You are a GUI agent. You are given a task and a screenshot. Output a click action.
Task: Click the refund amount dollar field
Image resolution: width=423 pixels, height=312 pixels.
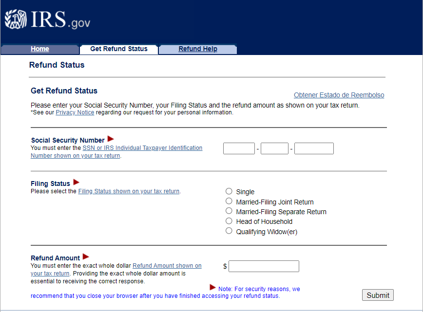[264, 266]
